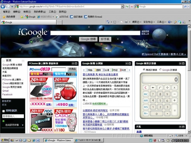
Task: Click the browser Back arrow button
Action: click(x=3, y=7)
